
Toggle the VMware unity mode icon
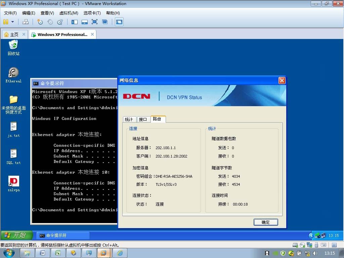point(105,22)
